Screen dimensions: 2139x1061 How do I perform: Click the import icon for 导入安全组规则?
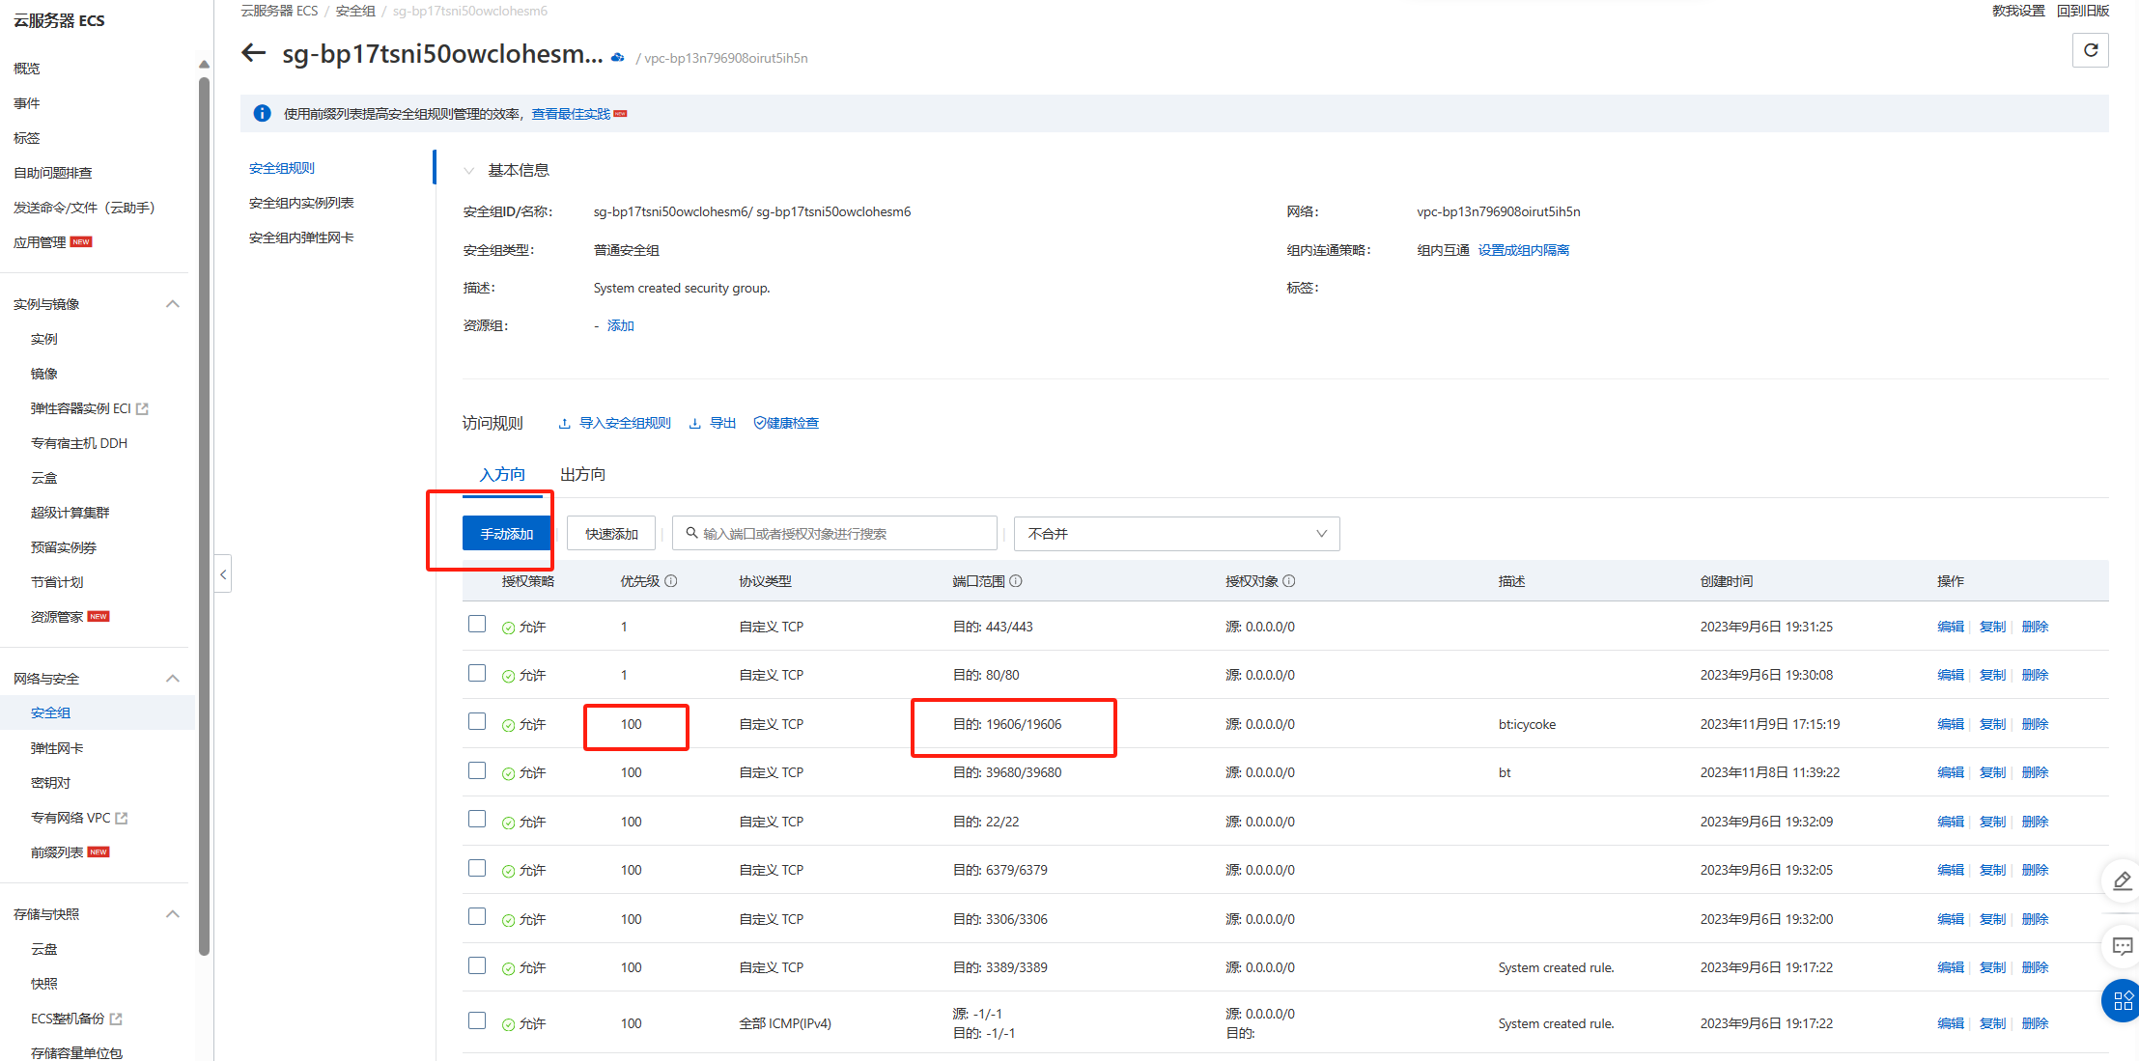coord(564,424)
